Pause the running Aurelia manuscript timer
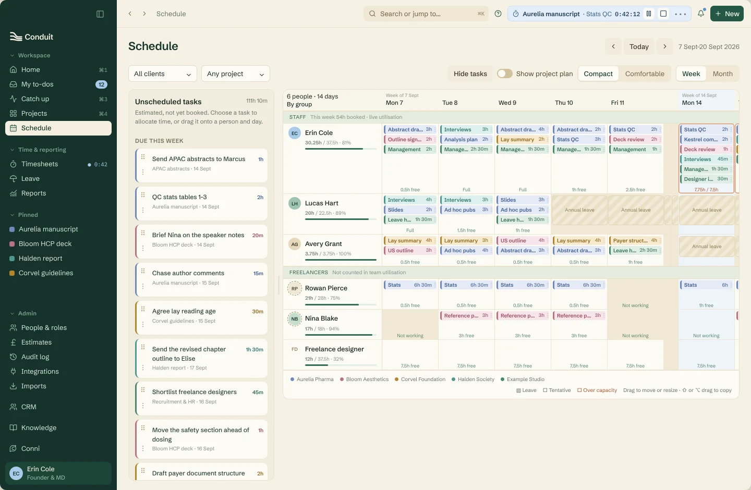This screenshot has height=490, width=751. pyautogui.click(x=649, y=14)
